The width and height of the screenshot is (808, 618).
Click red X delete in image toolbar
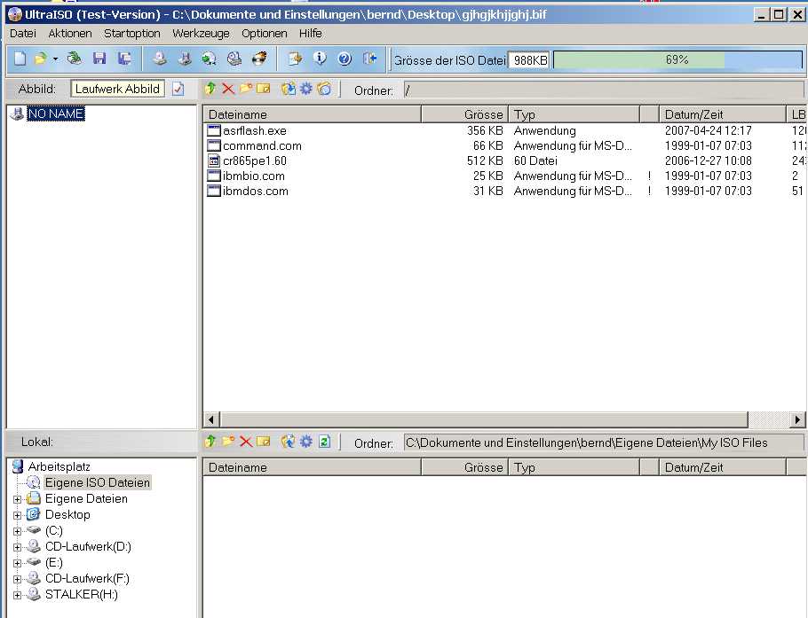tap(228, 89)
